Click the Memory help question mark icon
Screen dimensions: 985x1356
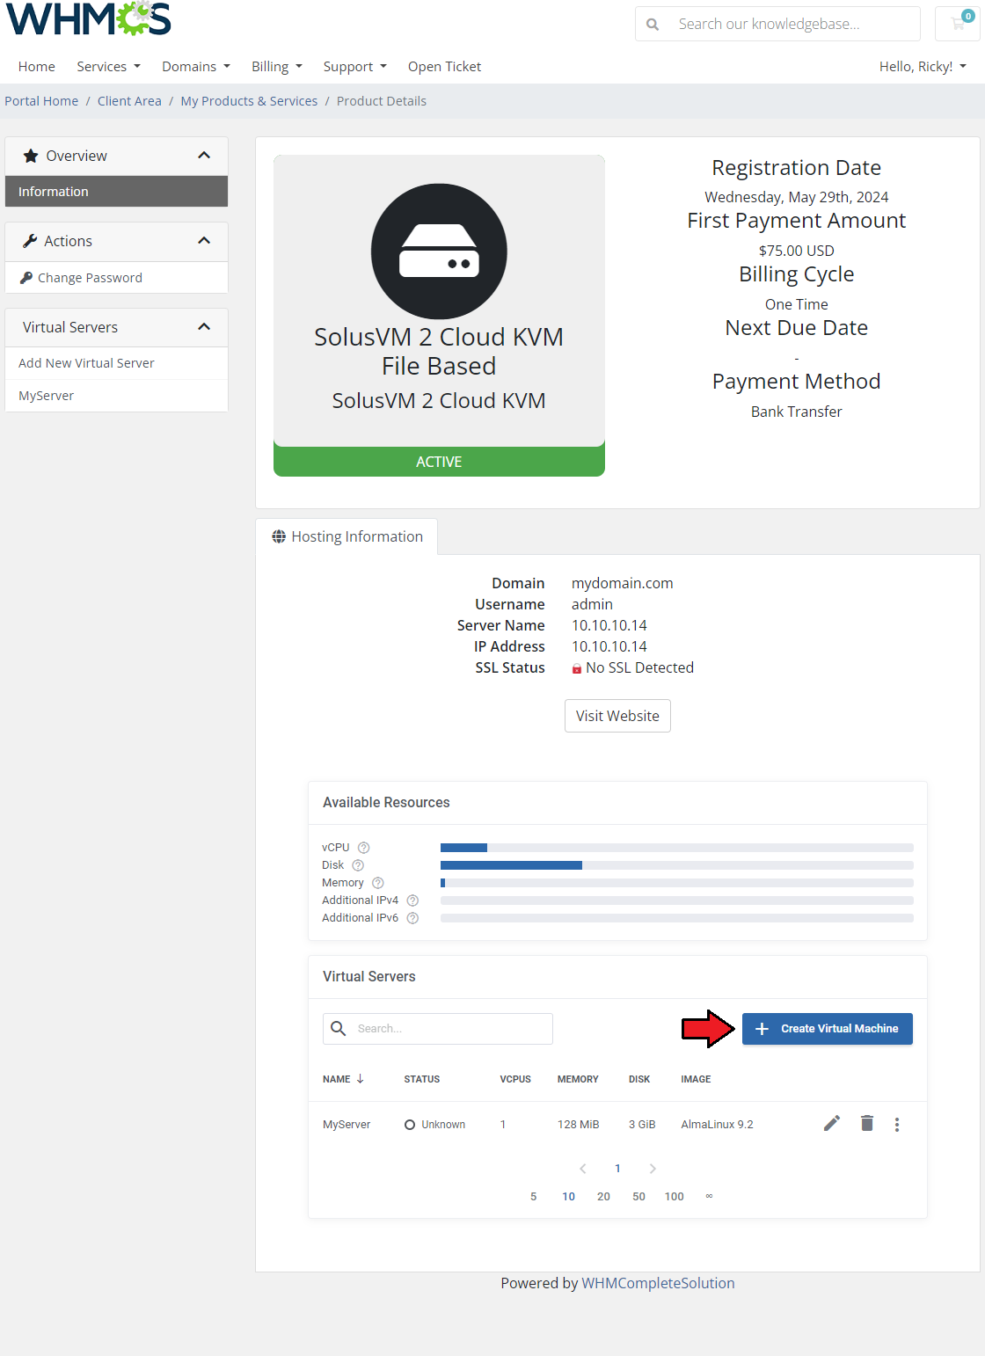pos(378,883)
